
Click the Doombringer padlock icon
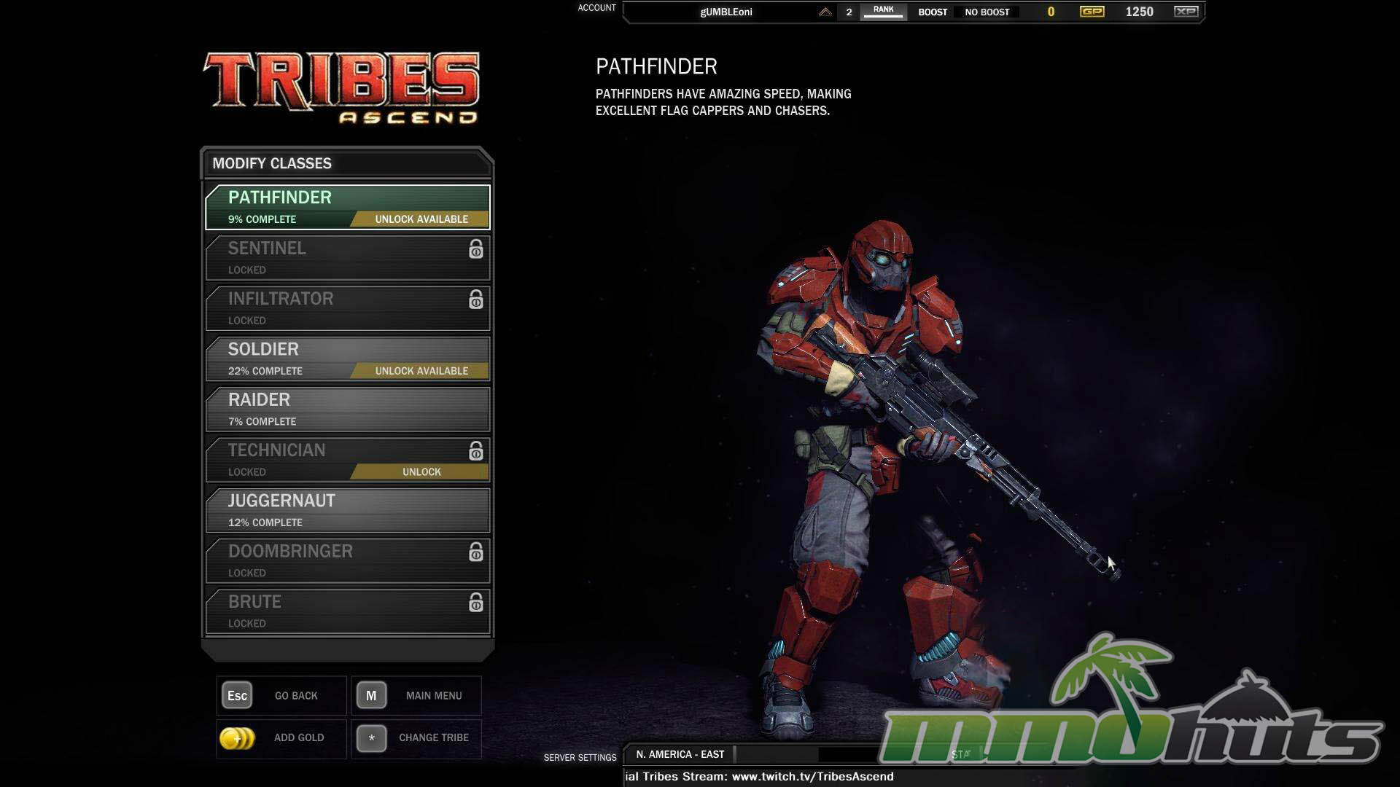pos(475,552)
